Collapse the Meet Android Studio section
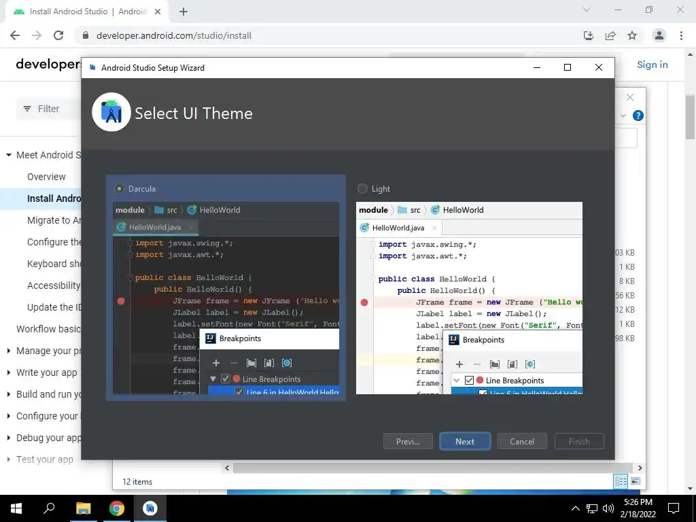The width and height of the screenshot is (696, 522). pos(8,155)
